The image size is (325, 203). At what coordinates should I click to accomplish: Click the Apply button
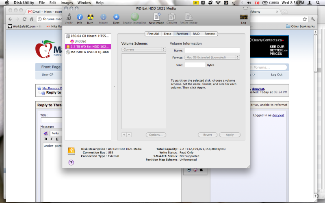230,135
